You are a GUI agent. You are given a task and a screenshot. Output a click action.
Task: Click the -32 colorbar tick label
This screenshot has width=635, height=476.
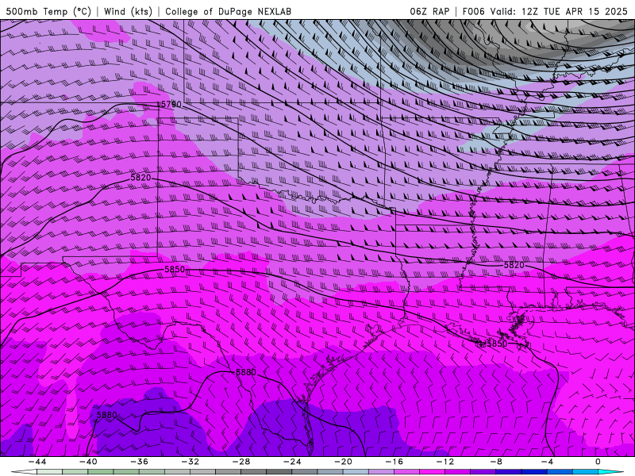coord(190,462)
